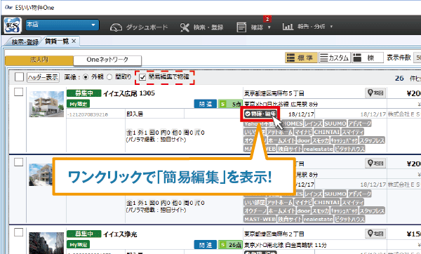Click the ピタットハウス tag in the first listing
Image resolution: width=421 pixels, height=254 pixels.
349,149
